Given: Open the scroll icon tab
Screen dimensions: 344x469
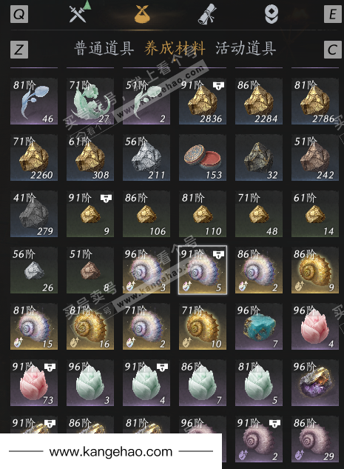Looking at the screenshot, I should tap(207, 14).
